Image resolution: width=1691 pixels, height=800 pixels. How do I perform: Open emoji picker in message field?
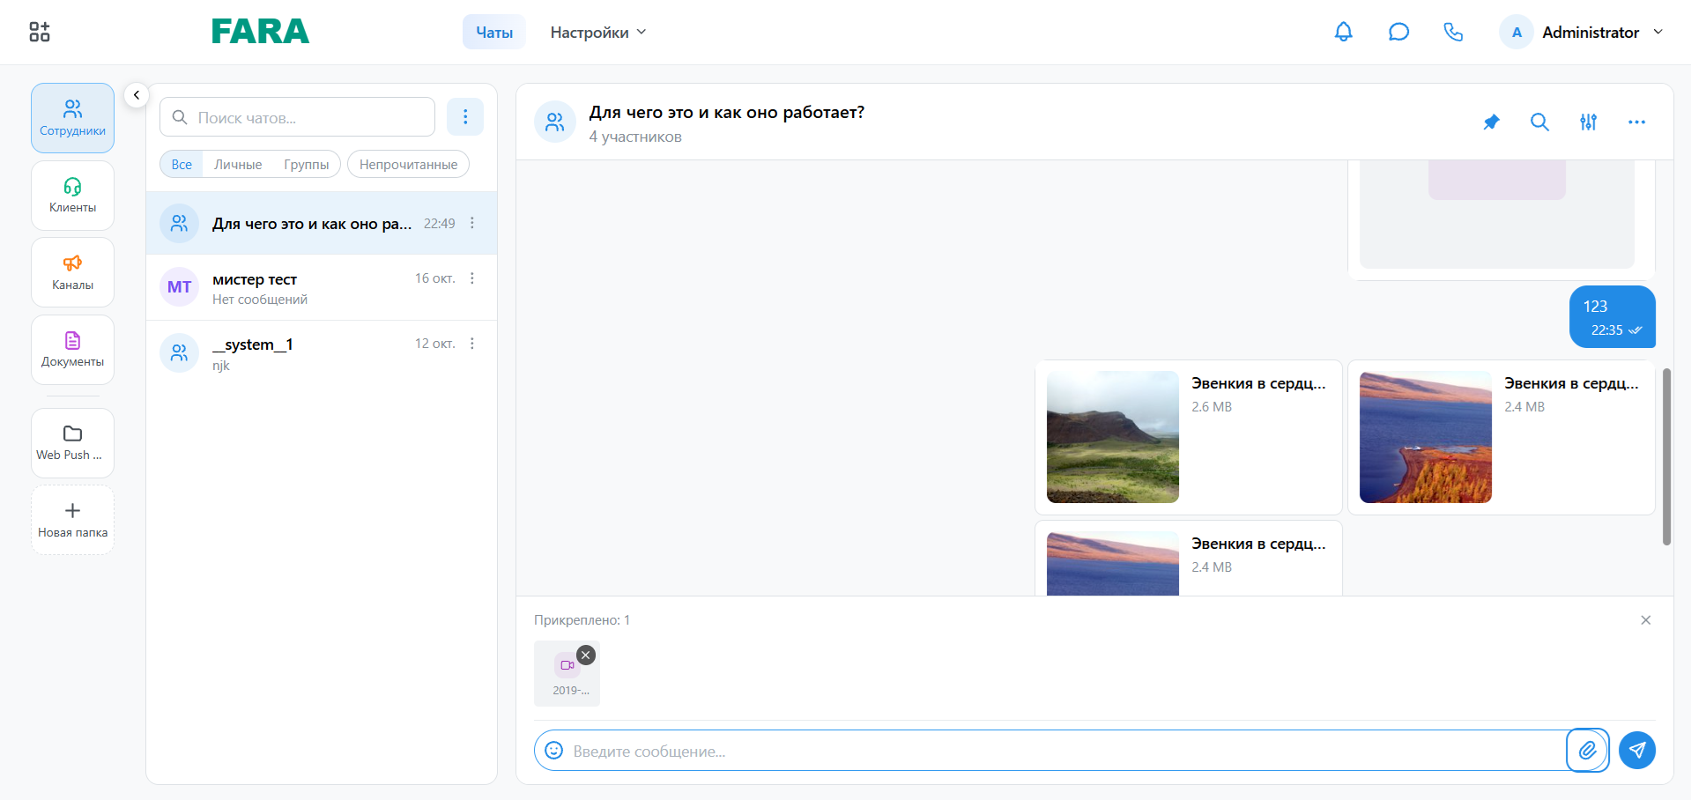pyautogui.click(x=553, y=750)
